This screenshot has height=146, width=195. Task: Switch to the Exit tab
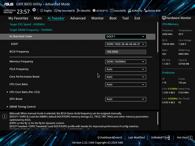point(137,18)
